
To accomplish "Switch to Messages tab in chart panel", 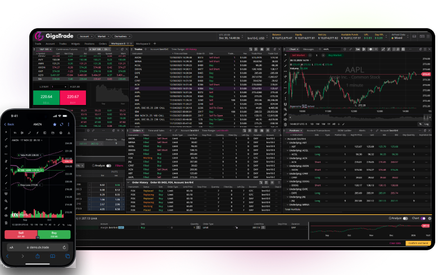I will coord(308,49).
